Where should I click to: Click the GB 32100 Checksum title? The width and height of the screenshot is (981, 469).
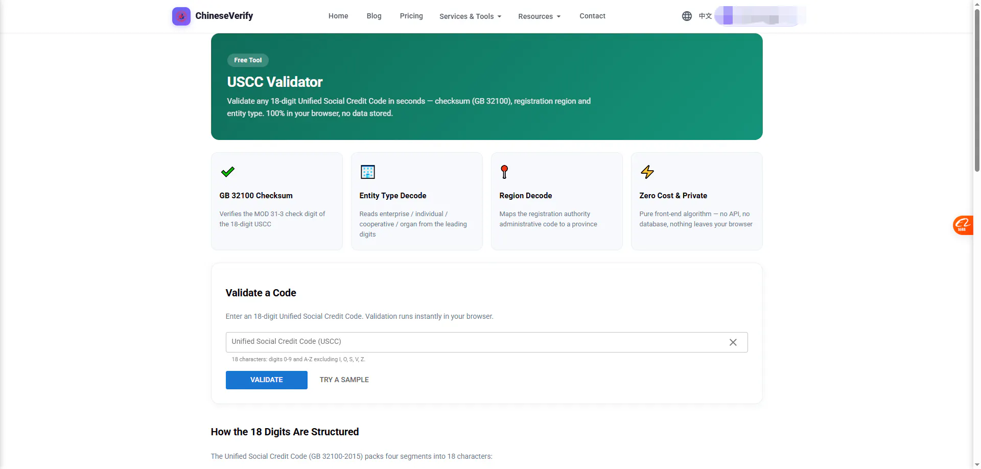[256, 196]
